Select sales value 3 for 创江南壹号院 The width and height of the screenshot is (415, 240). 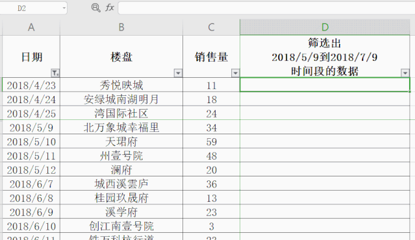211,226
